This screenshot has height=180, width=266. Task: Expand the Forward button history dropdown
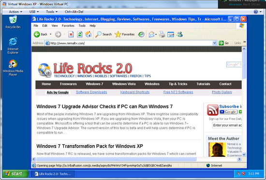[64, 34]
